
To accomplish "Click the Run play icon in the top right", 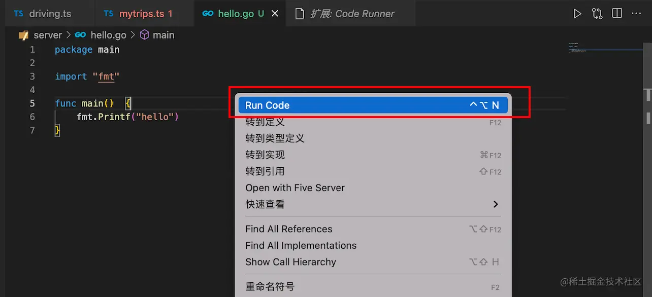I will point(577,13).
